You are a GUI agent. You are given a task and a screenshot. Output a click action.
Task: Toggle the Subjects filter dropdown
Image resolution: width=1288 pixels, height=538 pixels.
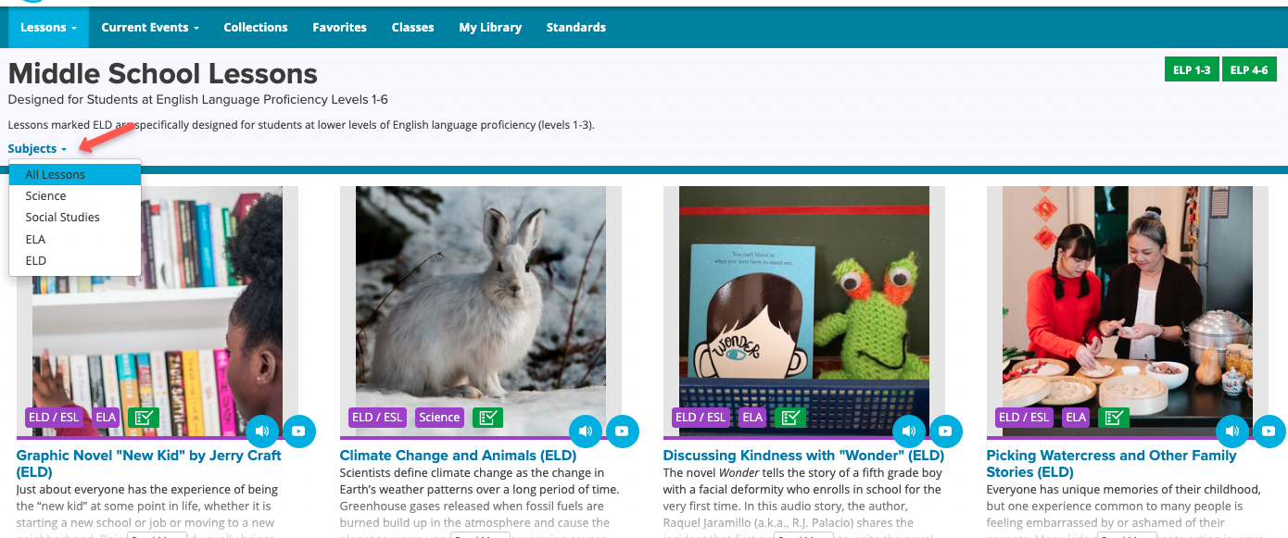pos(37,148)
